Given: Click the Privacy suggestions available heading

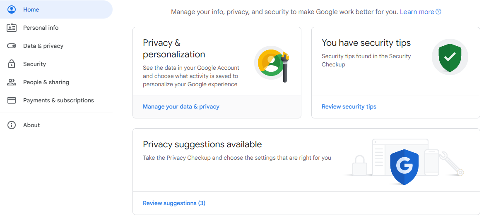Looking at the screenshot, I should point(202,144).
